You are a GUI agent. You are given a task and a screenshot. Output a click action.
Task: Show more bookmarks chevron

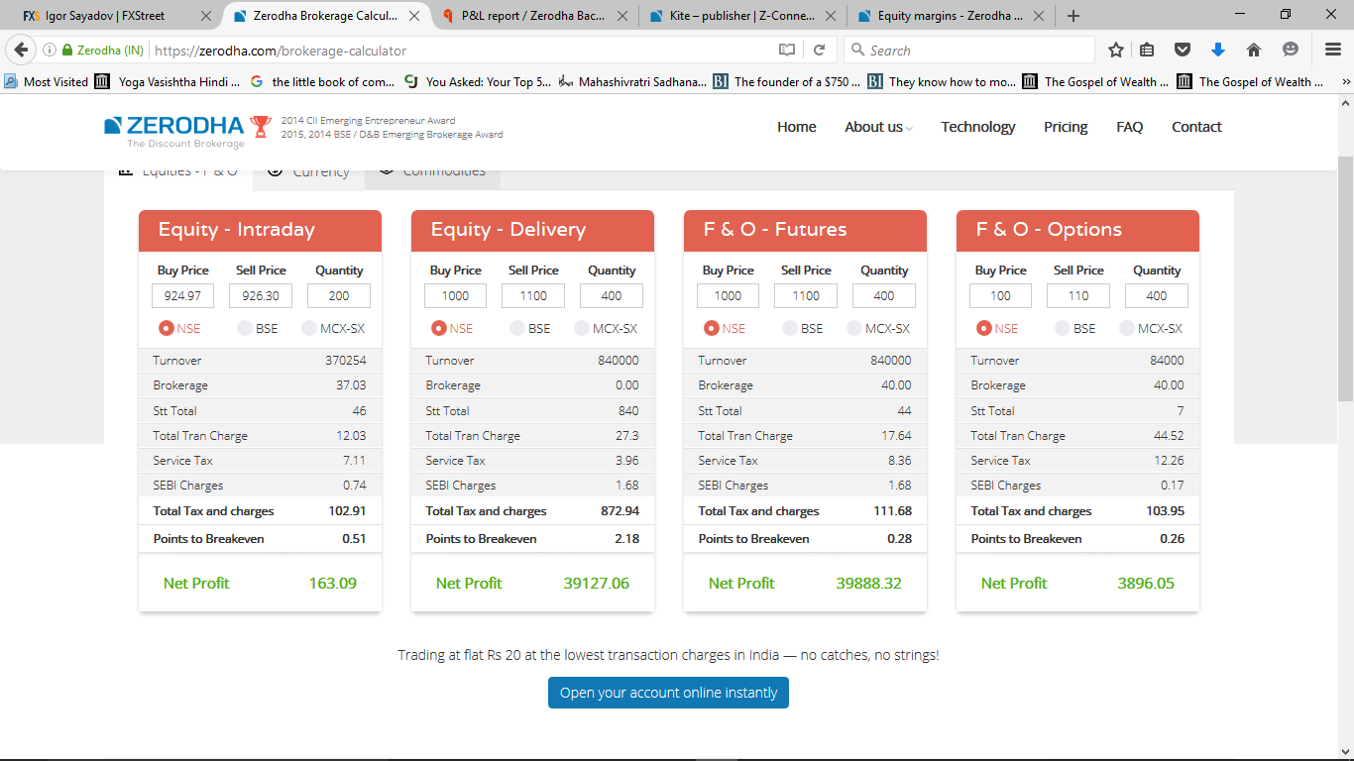coord(1345,82)
